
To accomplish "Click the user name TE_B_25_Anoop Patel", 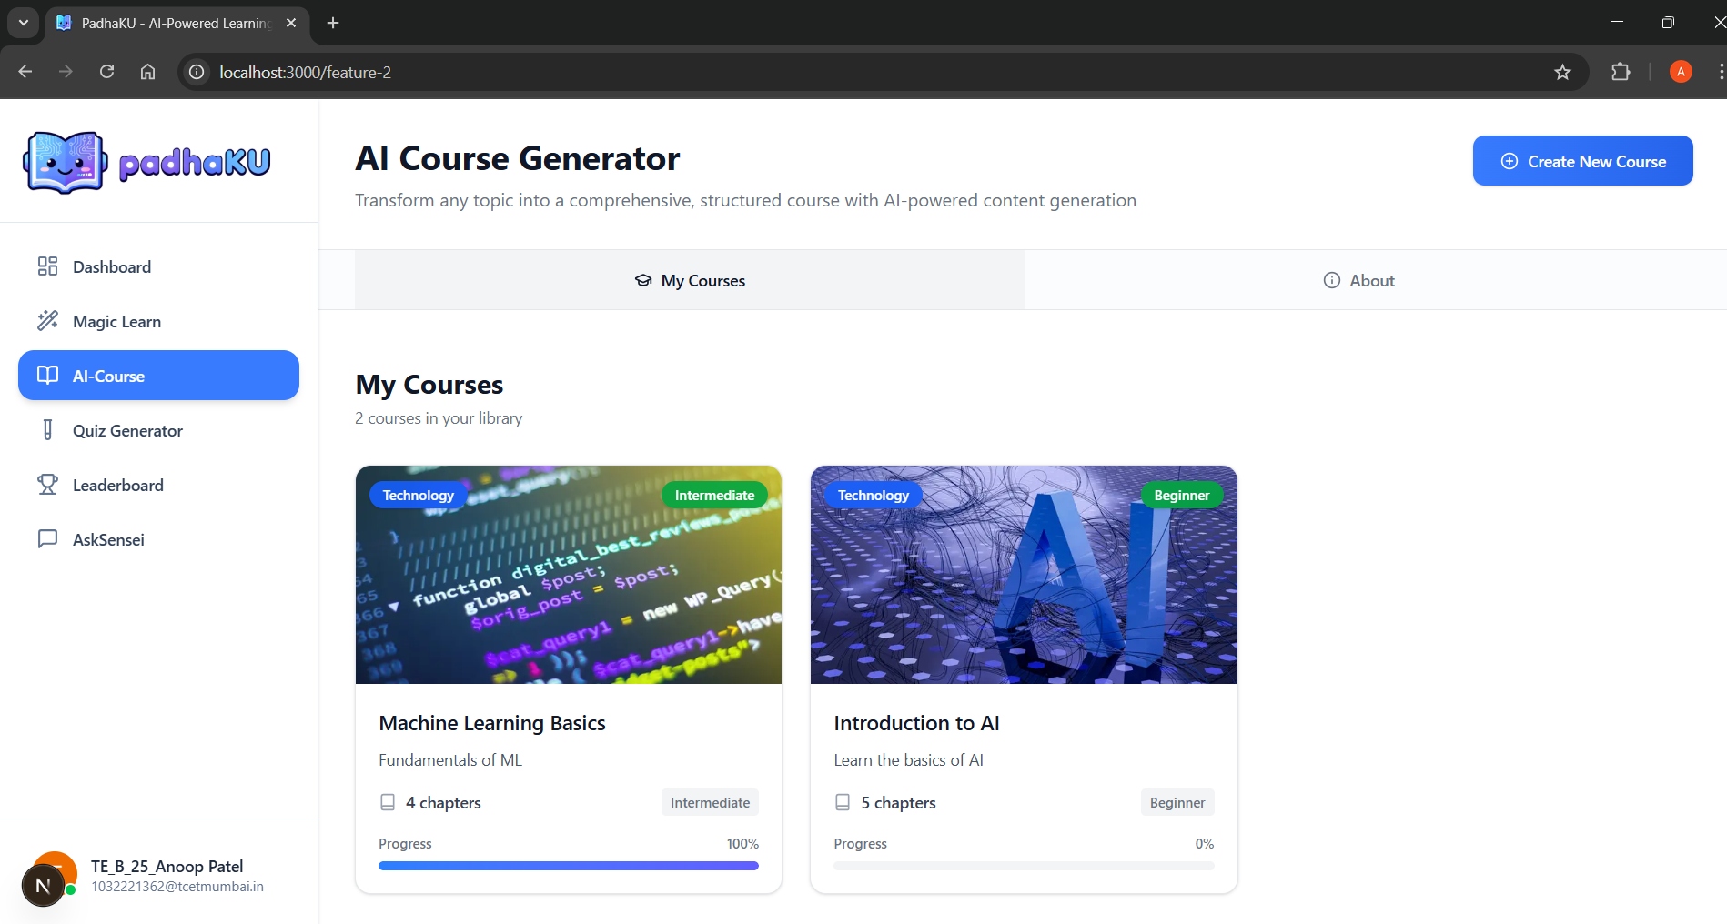I will pyautogui.click(x=167, y=866).
